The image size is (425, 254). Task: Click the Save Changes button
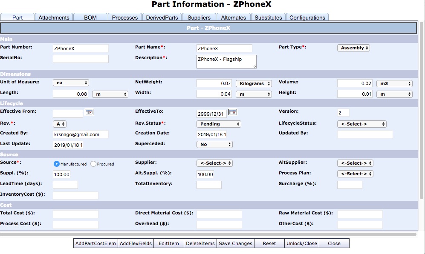(x=235, y=243)
